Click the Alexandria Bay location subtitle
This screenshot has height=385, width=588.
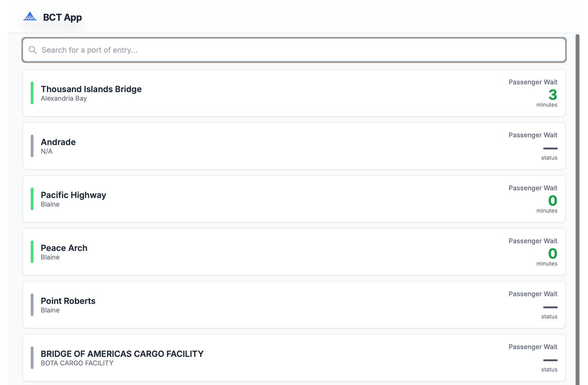(x=64, y=98)
